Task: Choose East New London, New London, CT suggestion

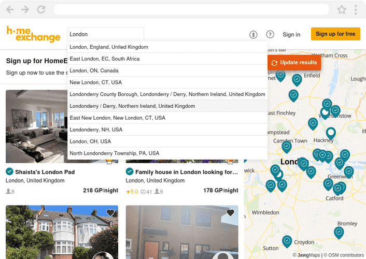Action: point(167,118)
